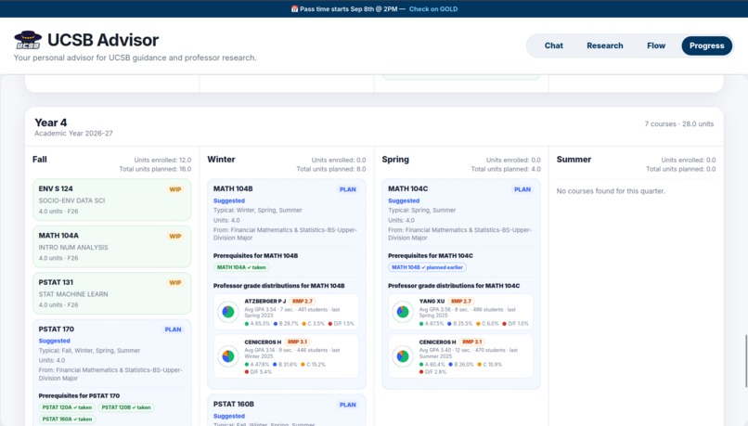Click the PSTAT 160B course title
The height and width of the screenshot is (426, 748).
tap(233, 404)
